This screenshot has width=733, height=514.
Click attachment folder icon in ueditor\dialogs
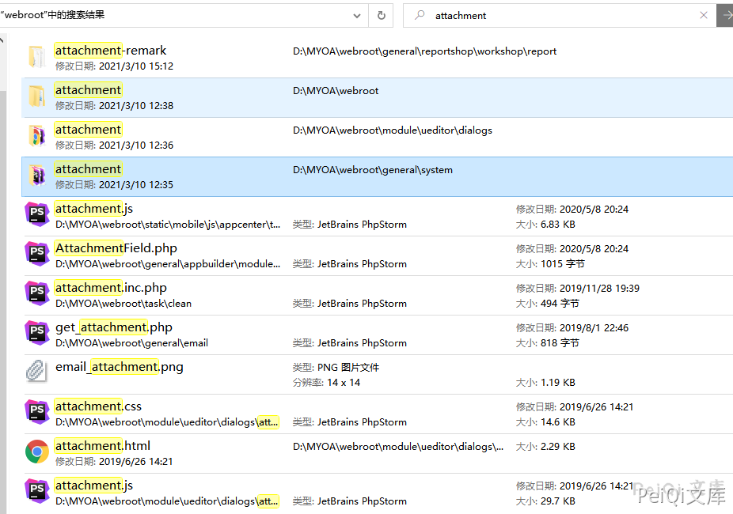tap(37, 136)
